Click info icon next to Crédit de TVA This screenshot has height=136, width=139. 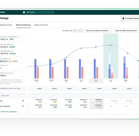point(12,73)
